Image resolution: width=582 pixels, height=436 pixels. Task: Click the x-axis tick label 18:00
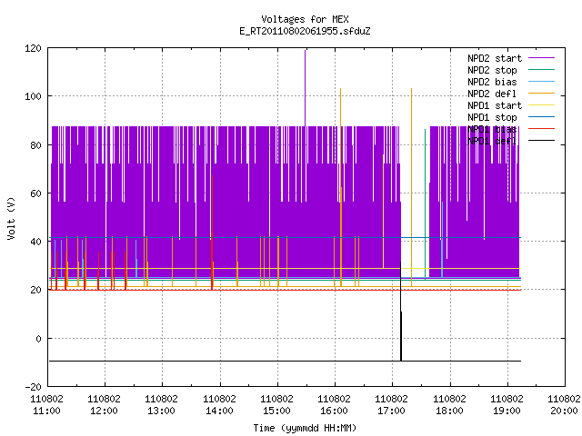[x=449, y=411]
